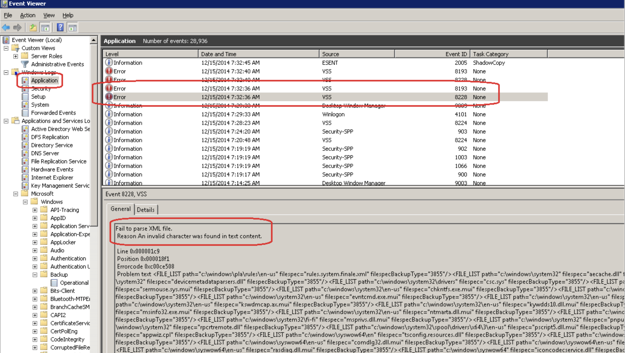The height and width of the screenshot is (353, 625).
Task: Click the error icon on 8193 7:32:36 row
Action: (109, 88)
